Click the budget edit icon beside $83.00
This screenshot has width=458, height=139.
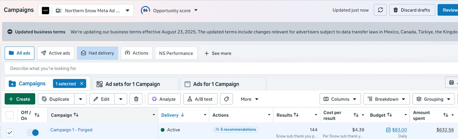[x=388, y=130]
